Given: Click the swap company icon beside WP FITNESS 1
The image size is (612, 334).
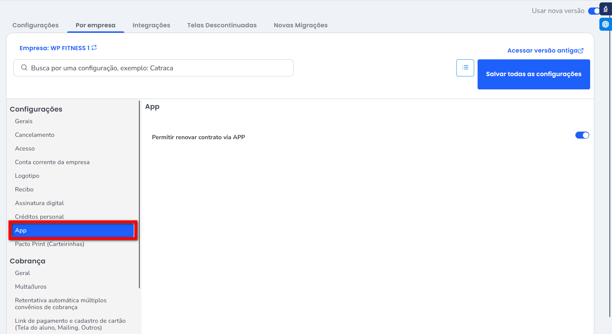Looking at the screenshot, I should [x=94, y=48].
